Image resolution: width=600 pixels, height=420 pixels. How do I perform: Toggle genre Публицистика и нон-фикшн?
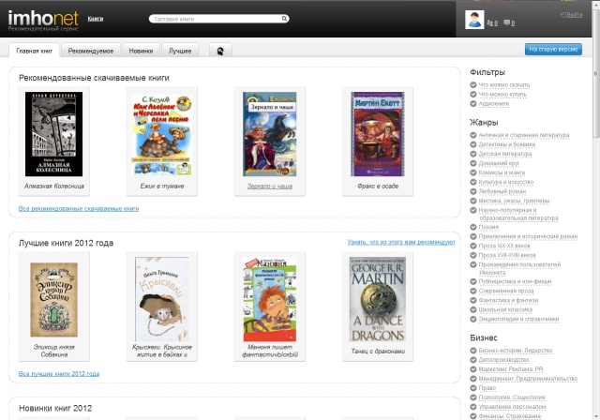511,281
